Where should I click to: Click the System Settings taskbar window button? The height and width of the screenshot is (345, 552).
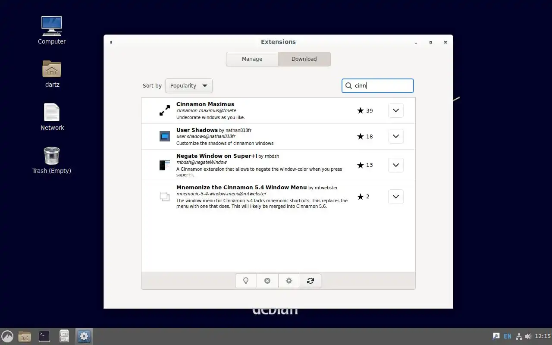[x=84, y=336]
